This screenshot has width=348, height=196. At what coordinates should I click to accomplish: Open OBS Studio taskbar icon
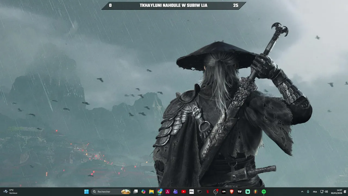(x=216, y=192)
